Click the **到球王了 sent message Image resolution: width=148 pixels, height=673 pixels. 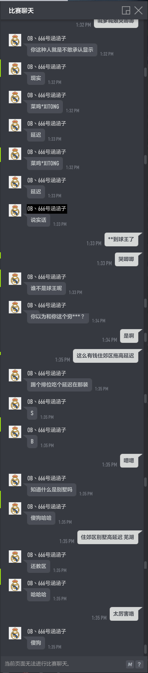121,239
